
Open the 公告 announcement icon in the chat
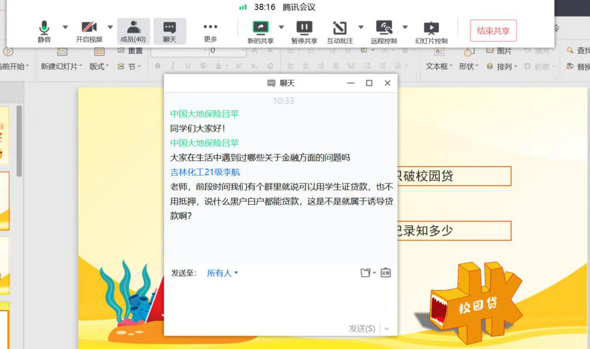pyautogui.click(x=386, y=273)
